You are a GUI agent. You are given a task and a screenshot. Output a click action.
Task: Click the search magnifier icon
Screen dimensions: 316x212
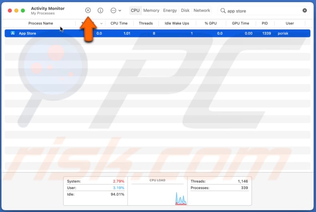click(x=223, y=11)
